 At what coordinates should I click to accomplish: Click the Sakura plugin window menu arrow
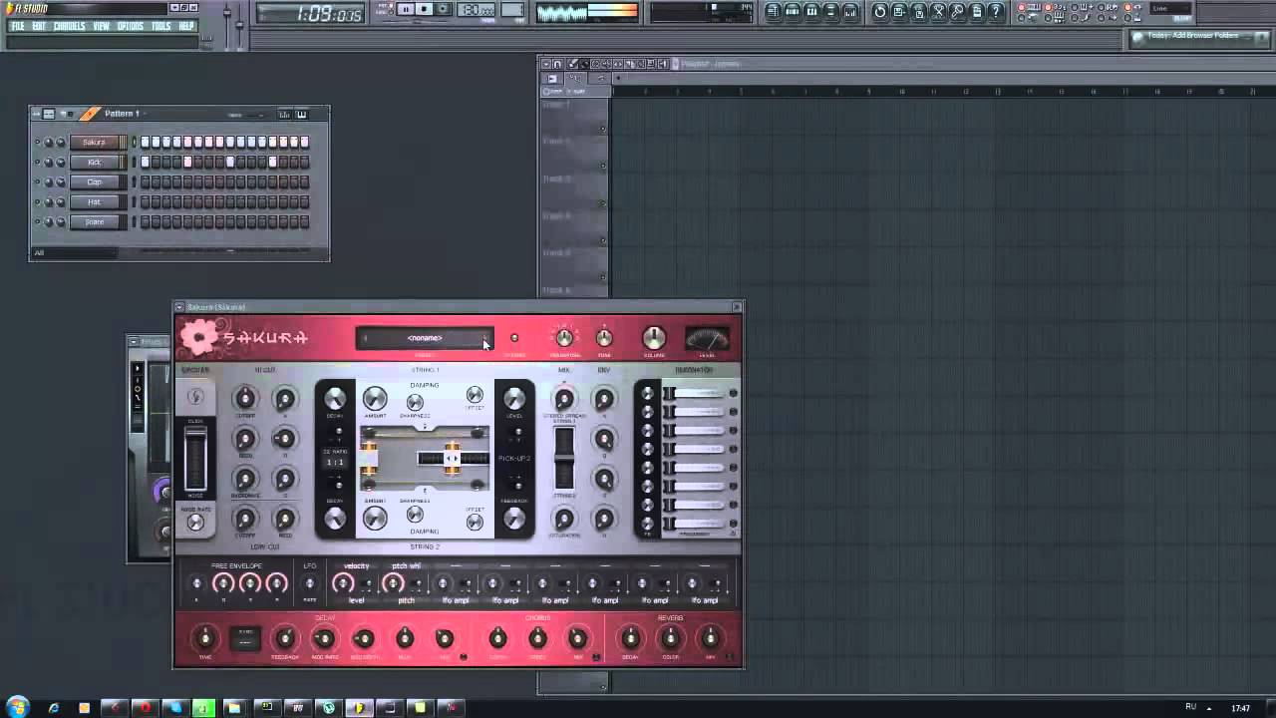[179, 307]
